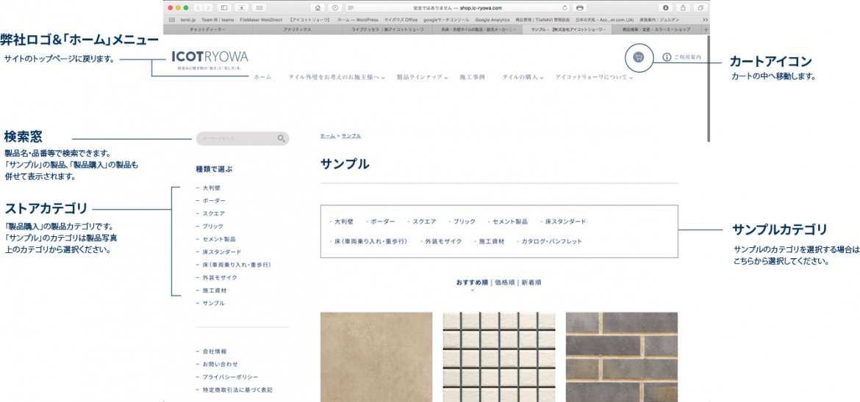This screenshot has height=402, width=860.
Task: Click the Safari address bar
Action: click(x=456, y=8)
